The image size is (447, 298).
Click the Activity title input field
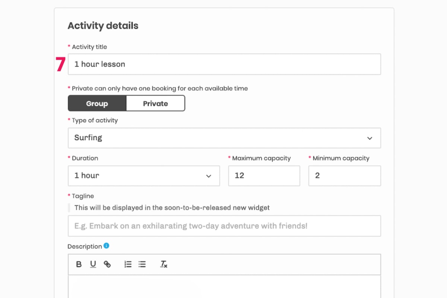click(224, 64)
